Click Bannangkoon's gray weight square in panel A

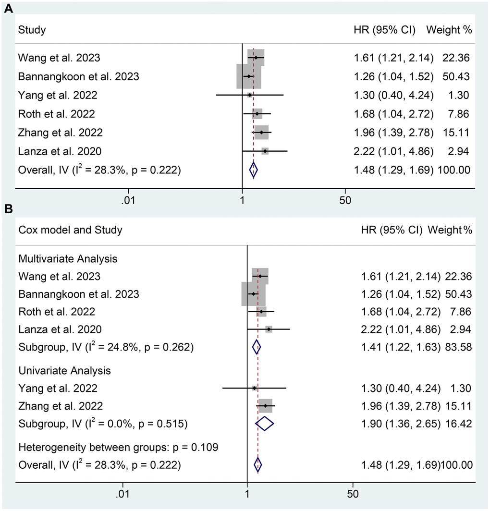(248, 76)
